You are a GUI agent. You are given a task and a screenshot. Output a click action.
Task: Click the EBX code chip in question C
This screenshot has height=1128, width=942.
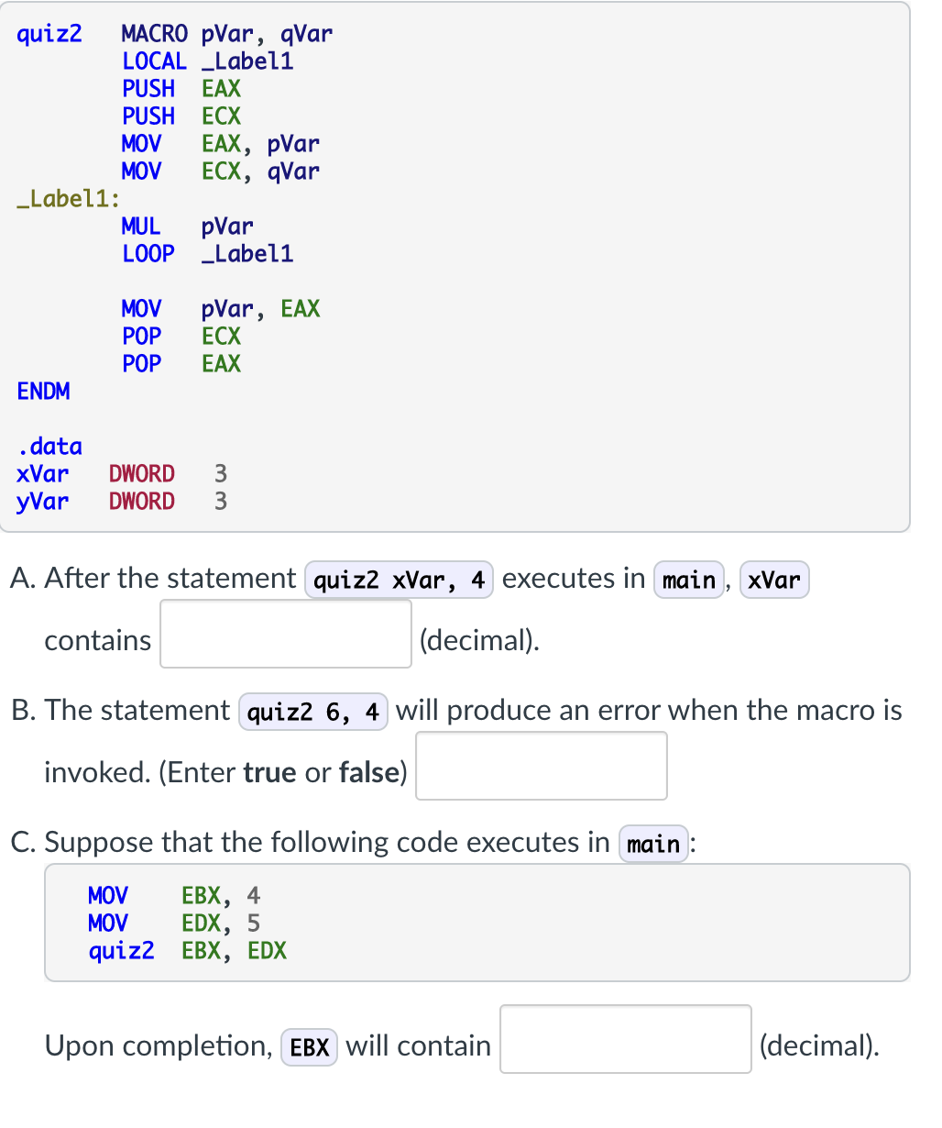point(309,1046)
